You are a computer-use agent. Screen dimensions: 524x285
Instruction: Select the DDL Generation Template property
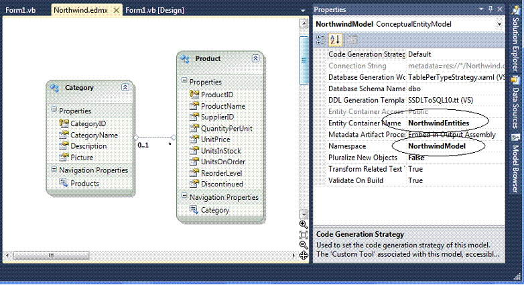(x=367, y=100)
